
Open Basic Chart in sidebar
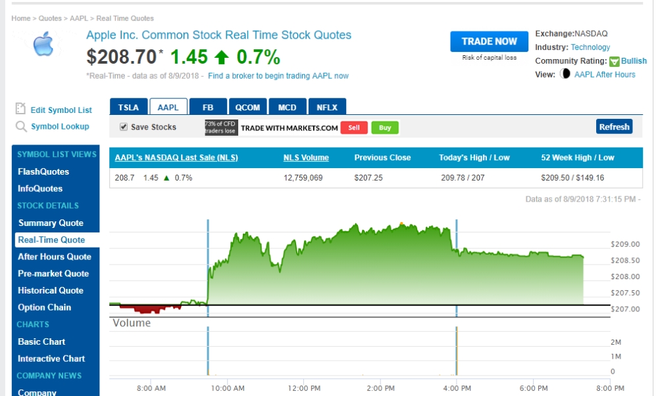41,341
